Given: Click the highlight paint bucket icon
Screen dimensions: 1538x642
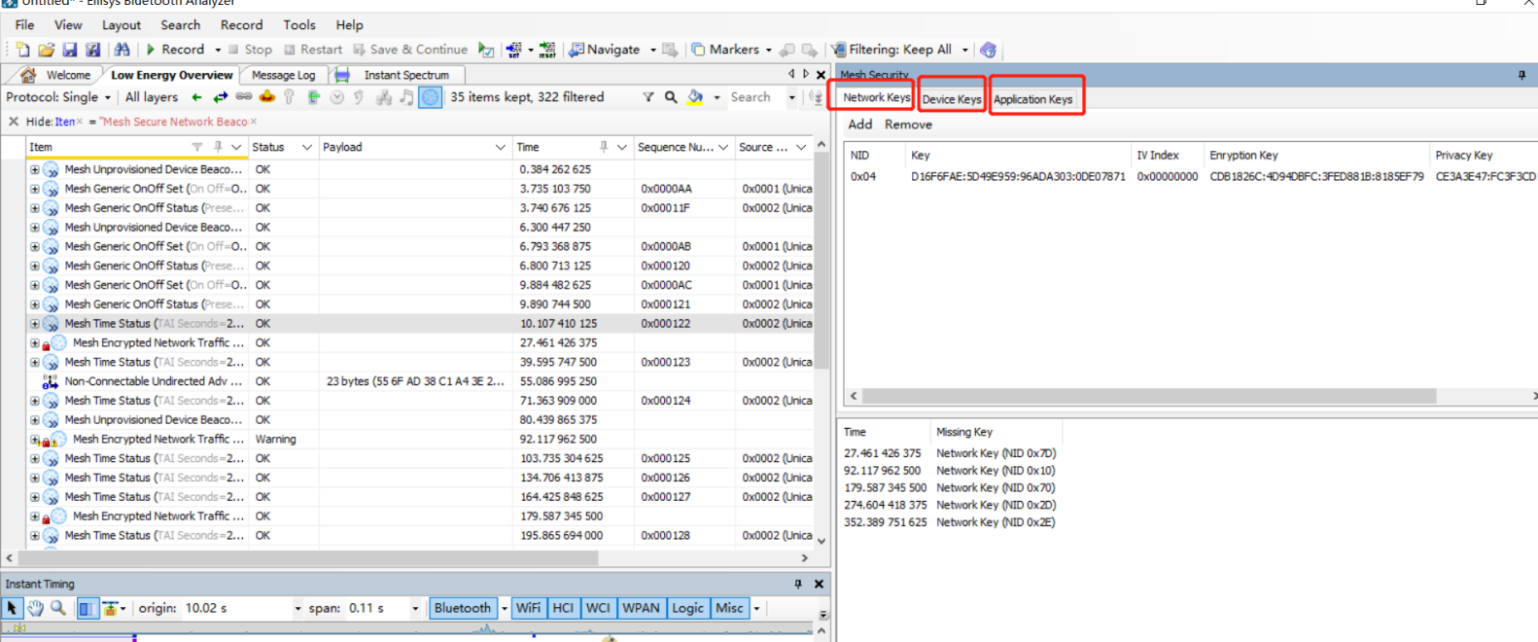Looking at the screenshot, I should coord(696,97).
